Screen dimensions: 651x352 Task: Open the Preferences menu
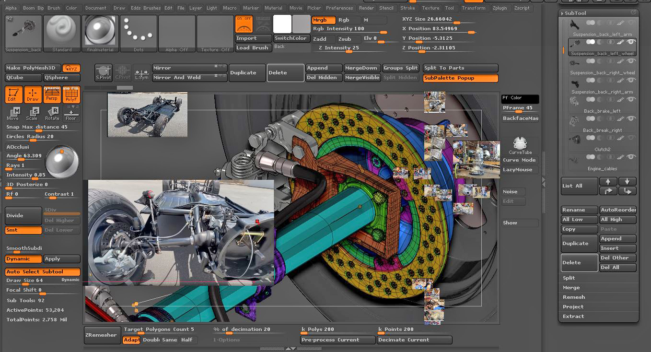tap(339, 8)
